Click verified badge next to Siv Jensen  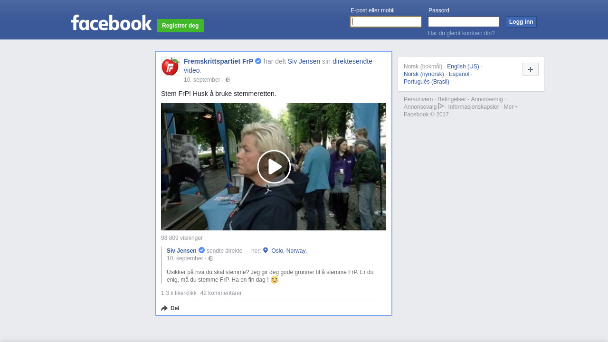tap(201, 250)
